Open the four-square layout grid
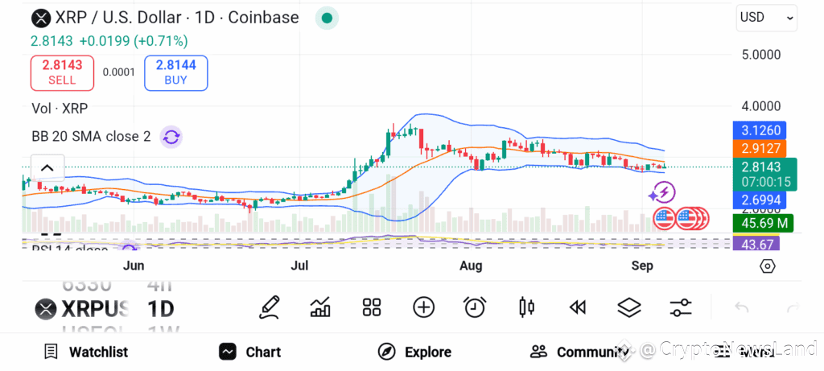The width and height of the screenshot is (824, 371). [x=372, y=307]
